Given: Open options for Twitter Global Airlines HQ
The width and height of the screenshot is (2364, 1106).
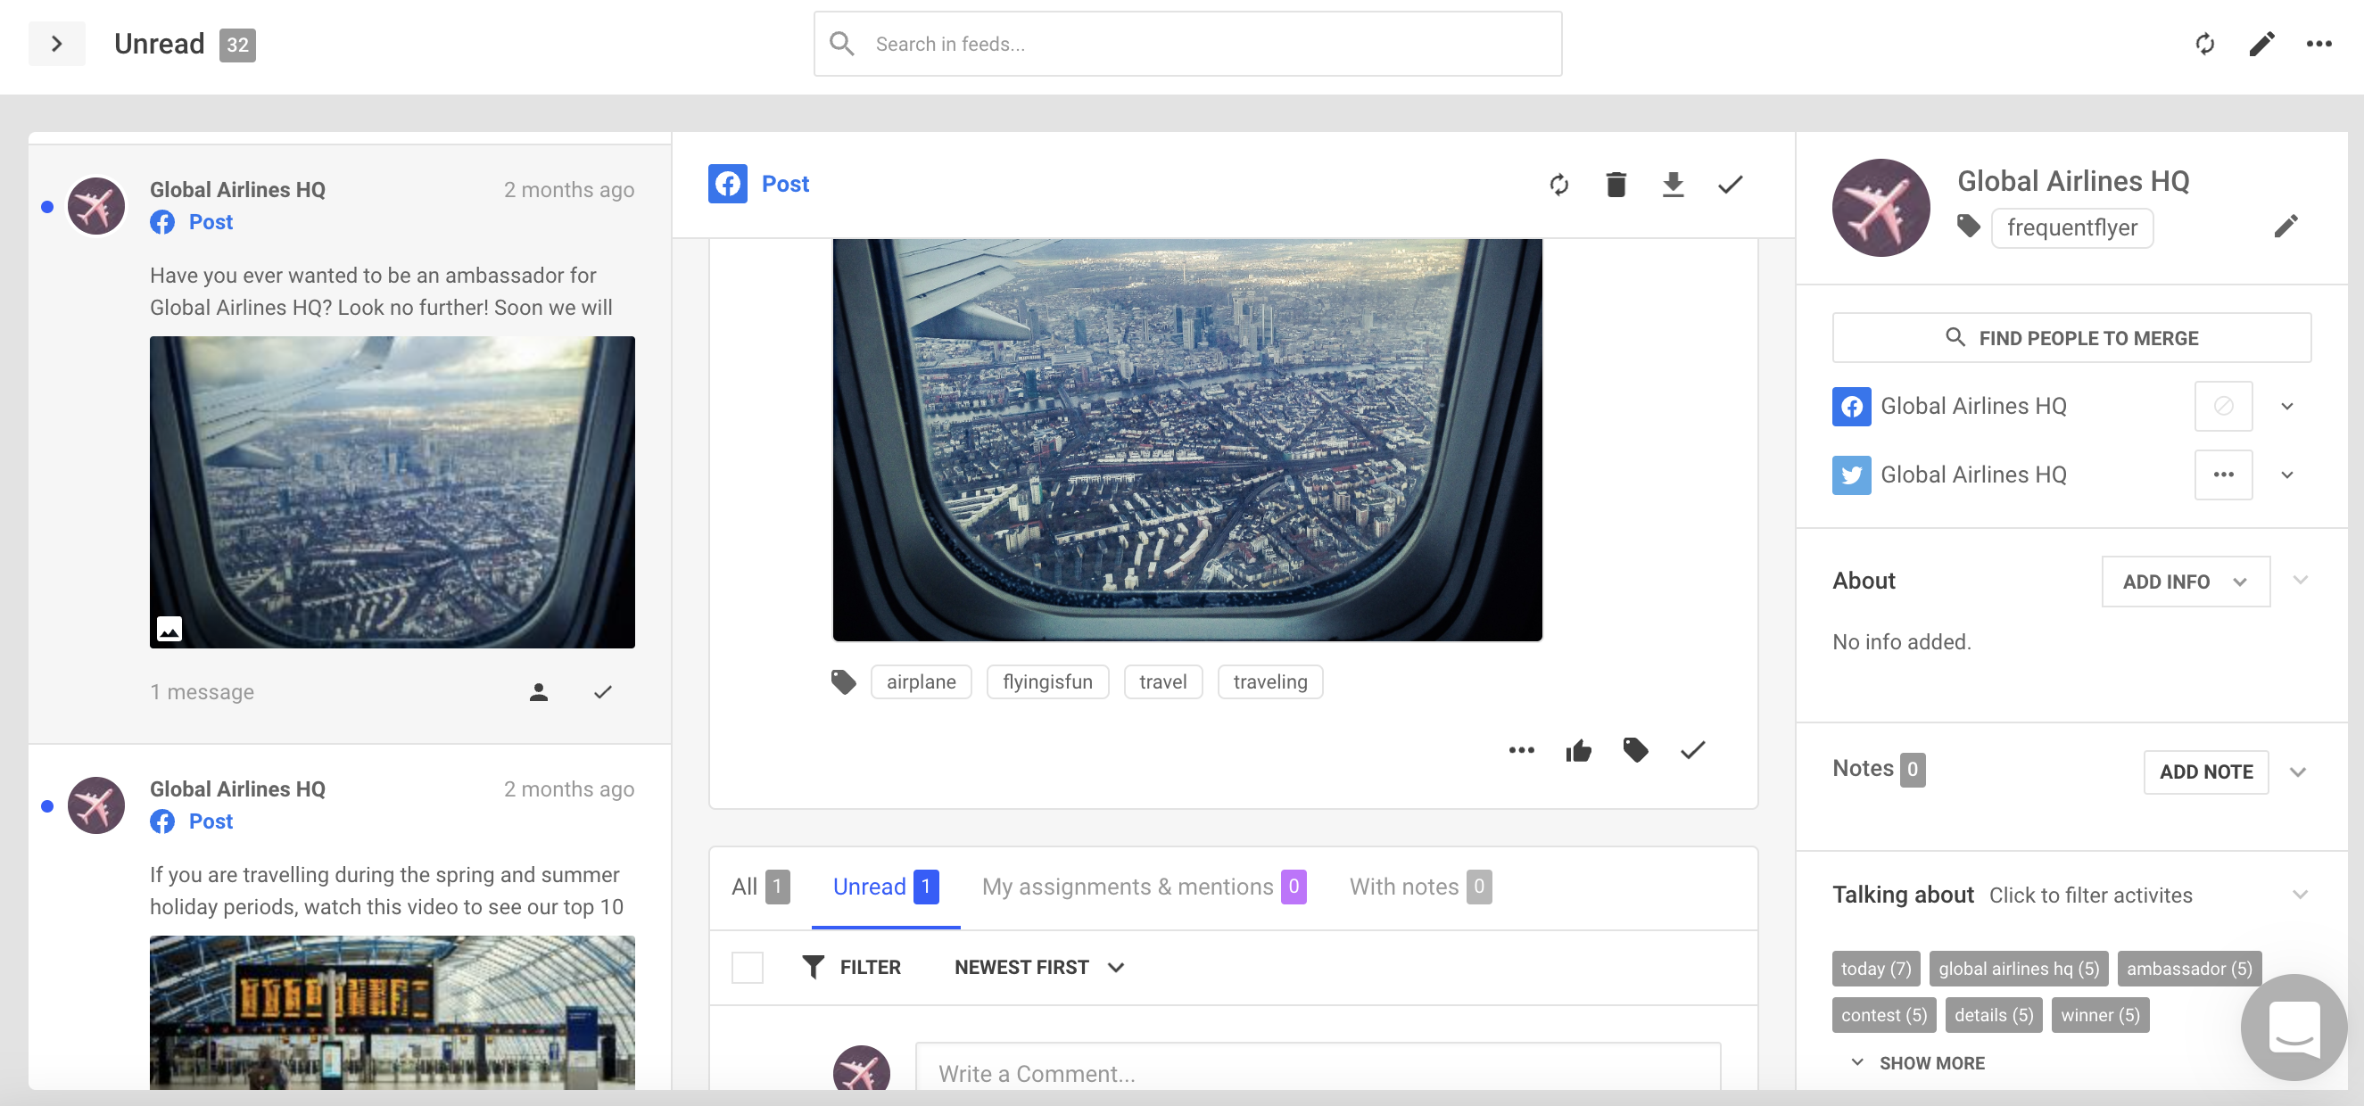Looking at the screenshot, I should coord(2223,474).
